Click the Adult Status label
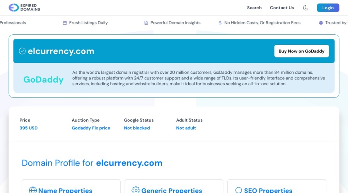 (189, 120)
